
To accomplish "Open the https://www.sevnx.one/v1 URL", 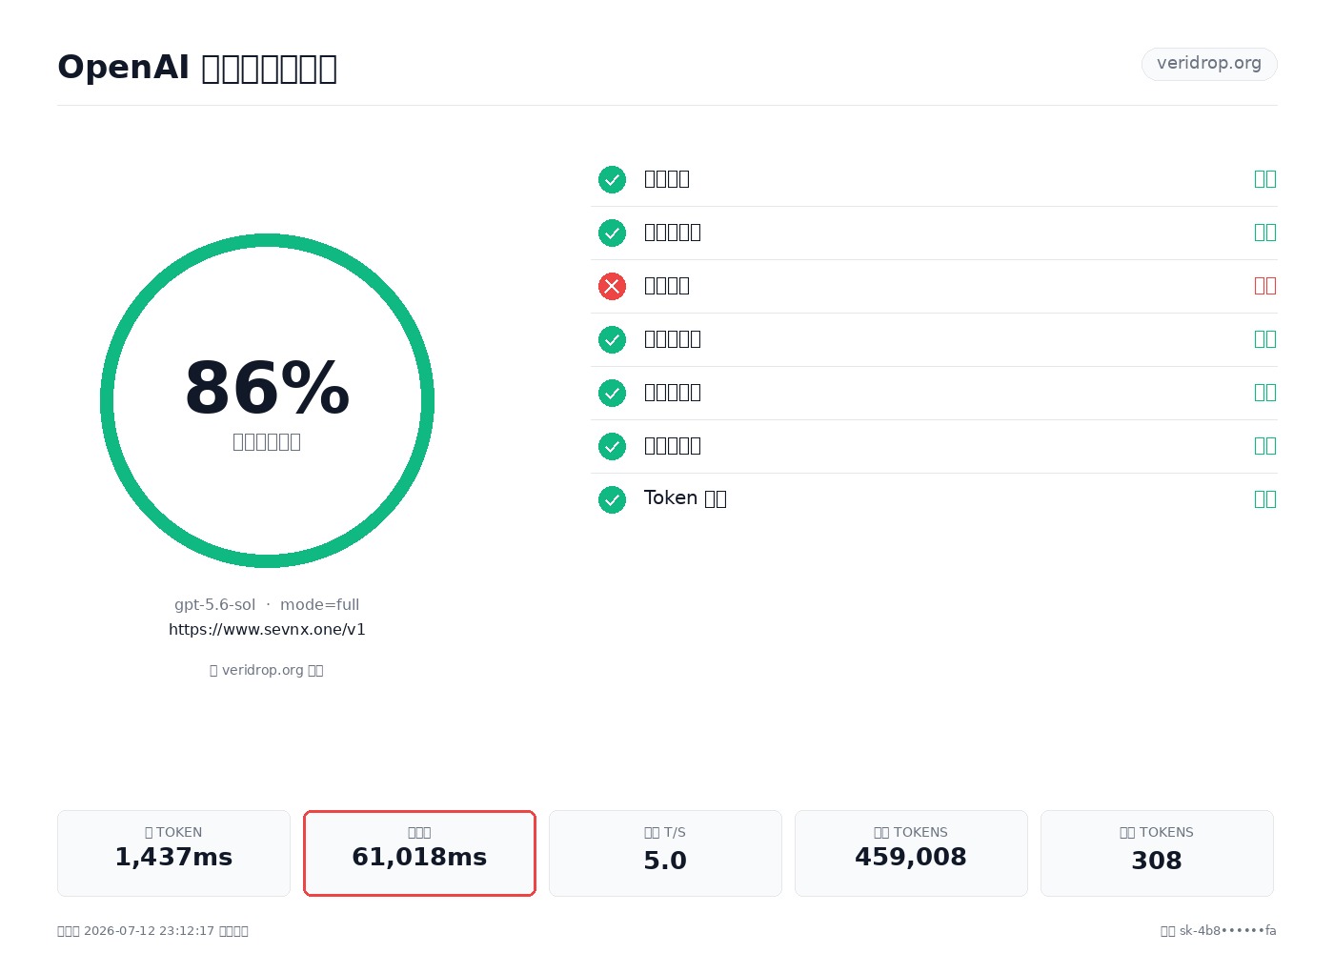I will click(x=267, y=629).
